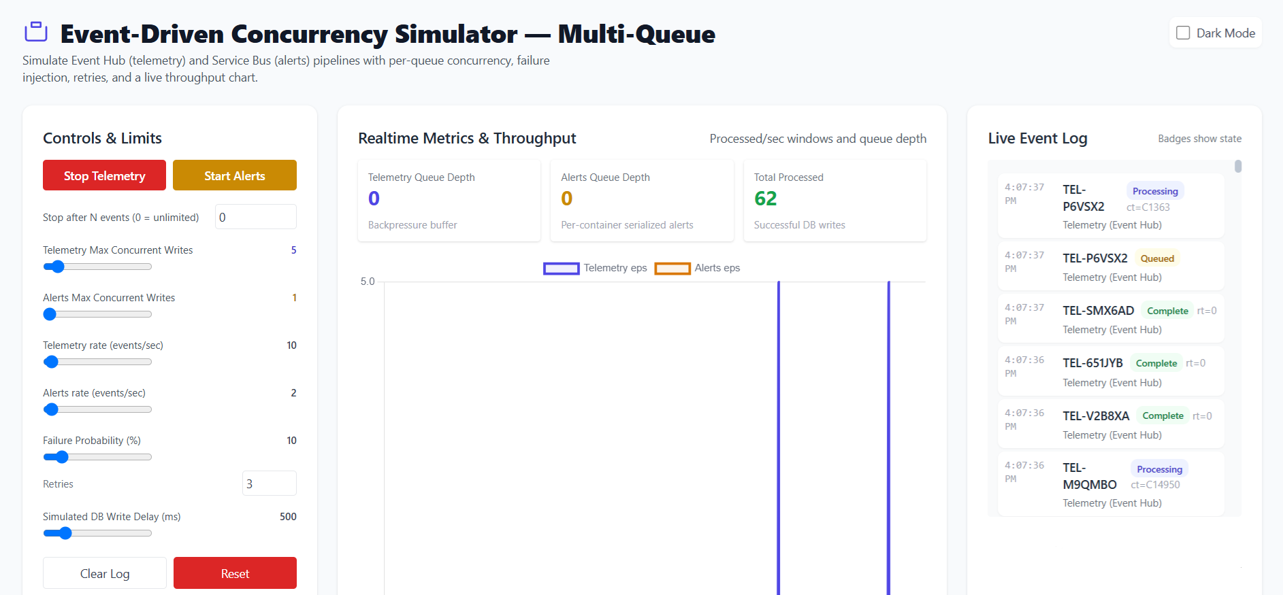1283x595 pixels.
Task: Adjust Alerts Max Concurrent Writes slider
Action: click(97, 314)
